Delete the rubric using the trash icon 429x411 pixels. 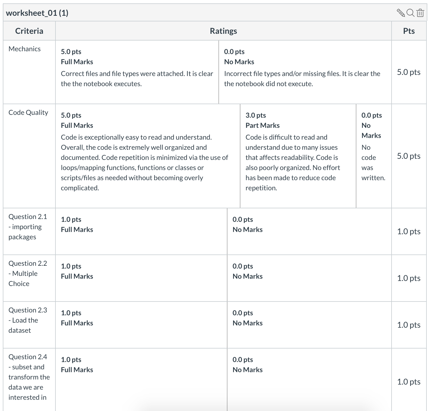tap(420, 13)
